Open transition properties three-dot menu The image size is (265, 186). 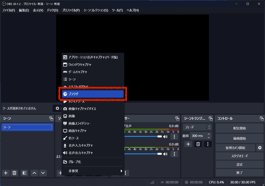[x=208, y=144]
